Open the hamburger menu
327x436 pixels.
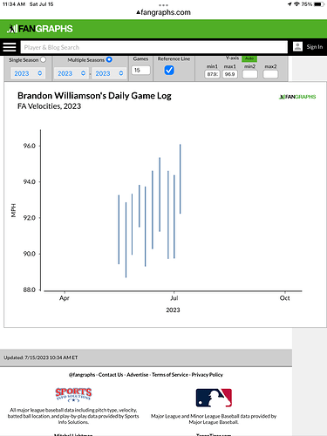point(10,47)
